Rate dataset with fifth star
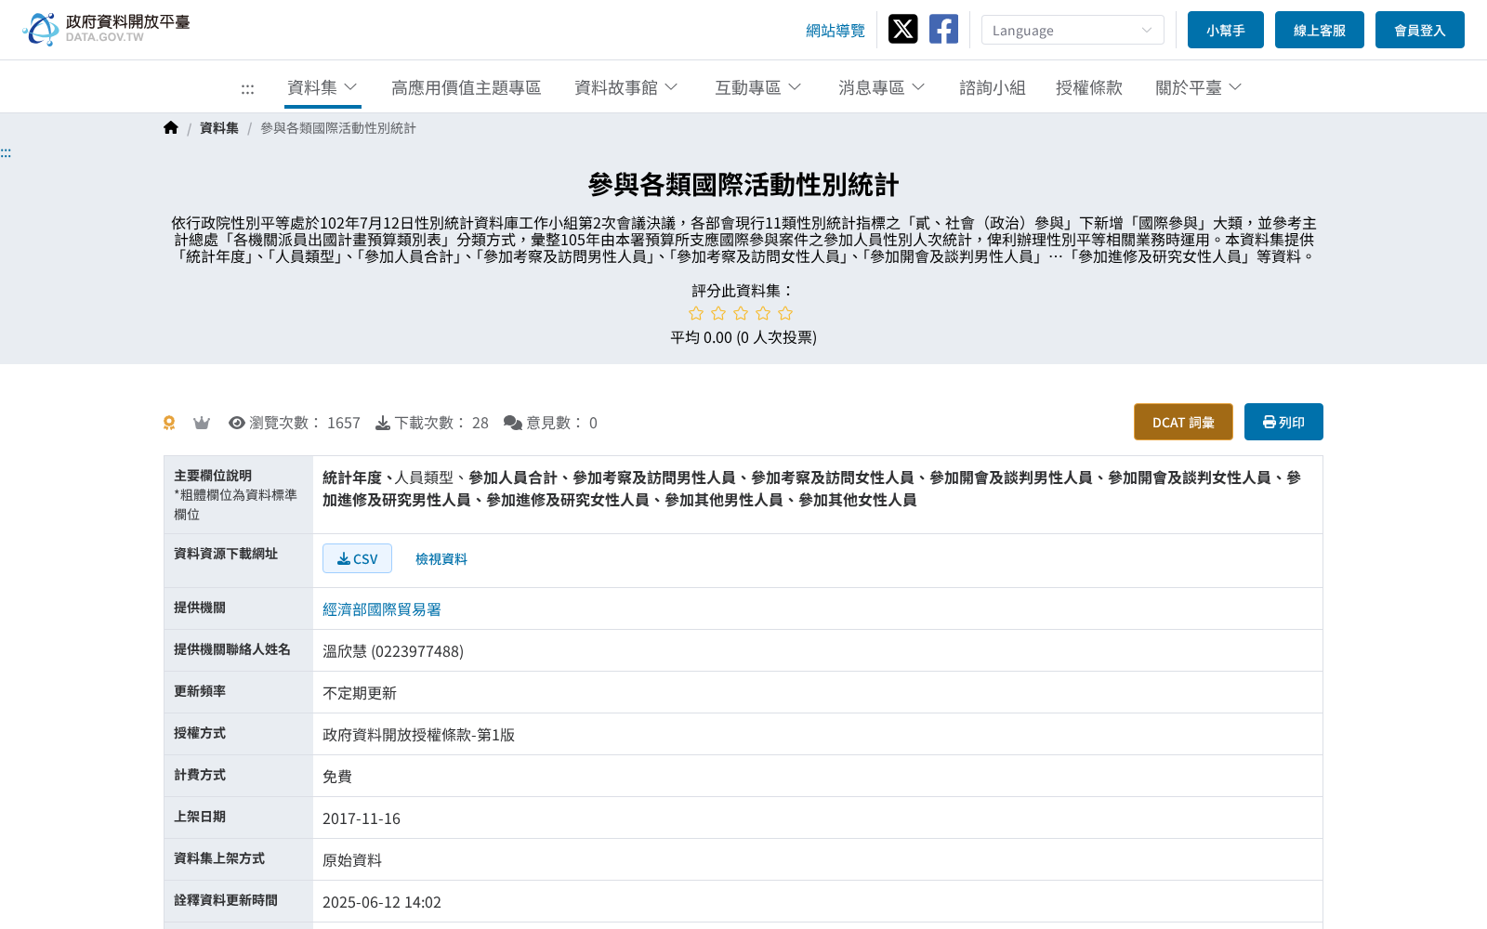This screenshot has width=1487, height=929. [785, 313]
